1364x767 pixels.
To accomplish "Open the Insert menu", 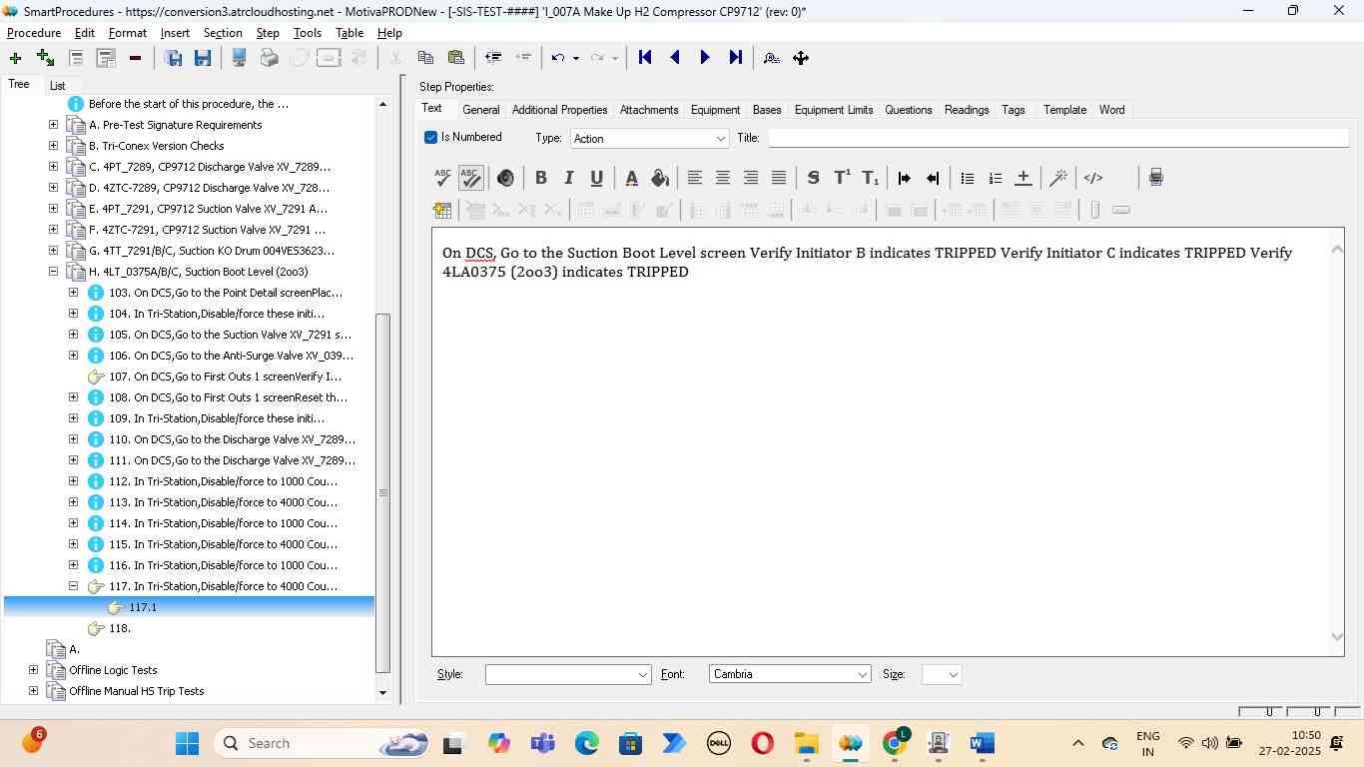I will [x=175, y=33].
